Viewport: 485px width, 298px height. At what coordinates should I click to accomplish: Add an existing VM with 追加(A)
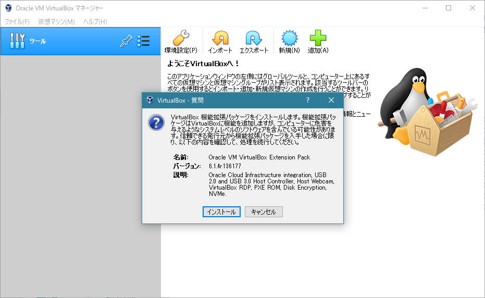[318, 42]
